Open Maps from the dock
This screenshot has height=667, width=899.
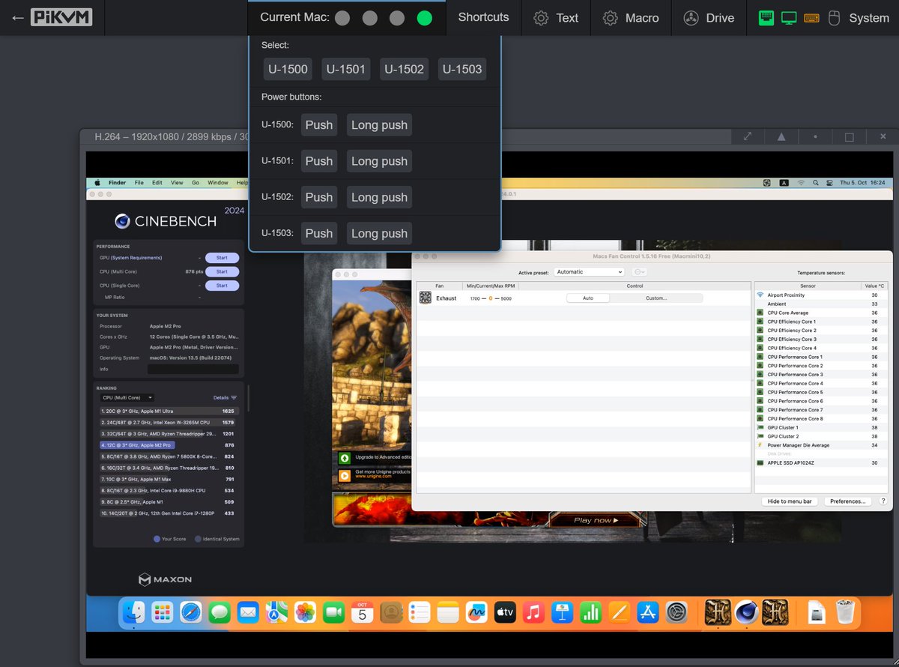[x=276, y=612]
